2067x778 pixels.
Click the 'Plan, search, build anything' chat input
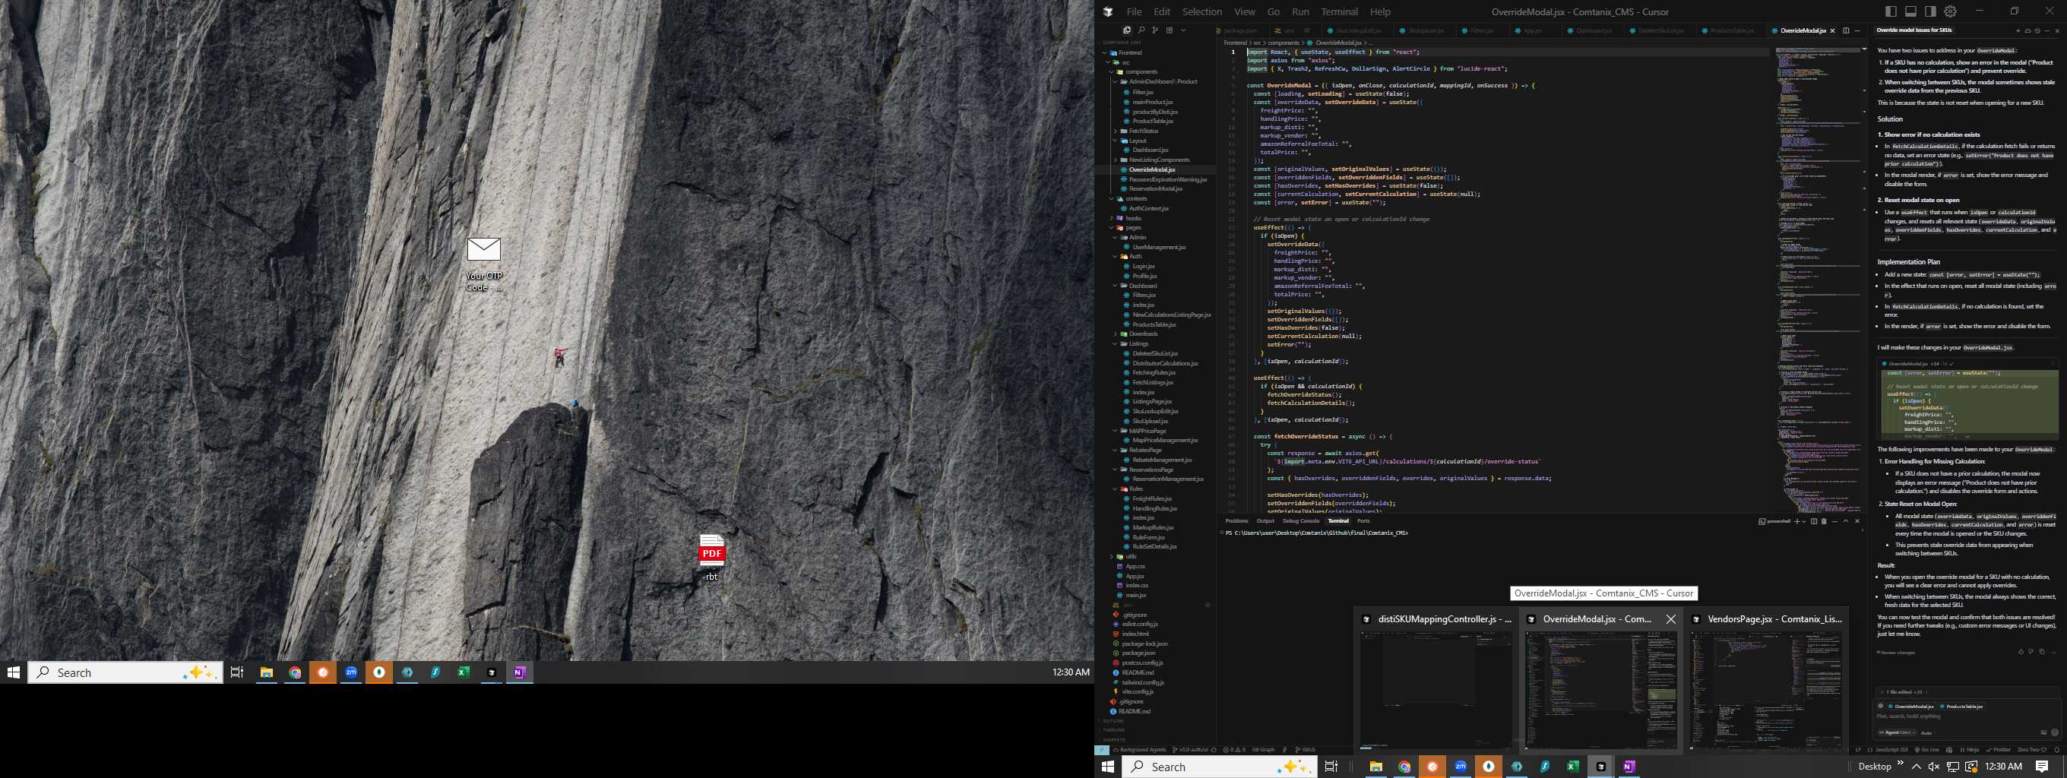1967,716
